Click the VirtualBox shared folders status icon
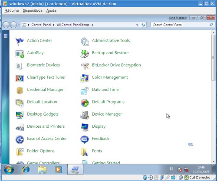This screenshot has height=181, width=217. pyautogui.click(x=173, y=178)
